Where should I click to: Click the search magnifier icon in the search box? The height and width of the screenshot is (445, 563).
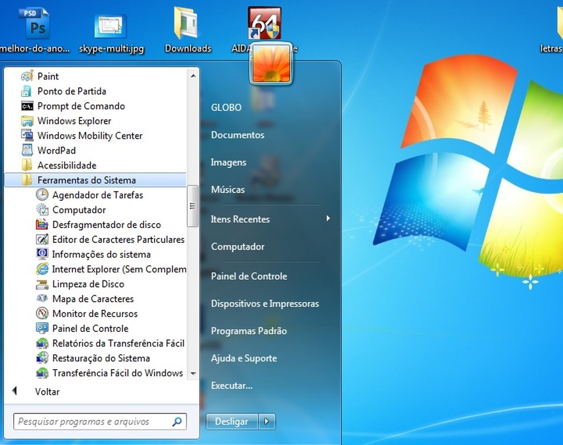coord(177,422)
